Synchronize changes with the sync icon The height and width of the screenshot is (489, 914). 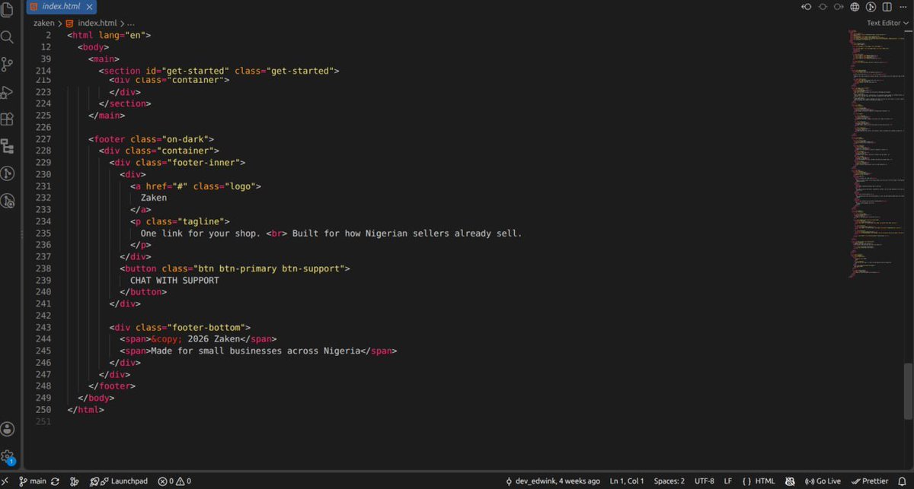point(55,481)
